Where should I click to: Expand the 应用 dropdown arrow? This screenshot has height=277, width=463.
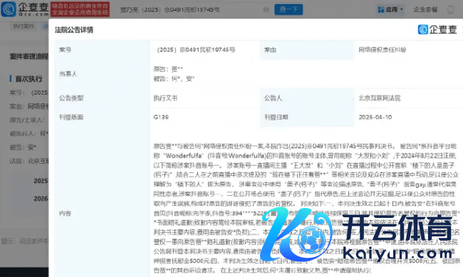(x=402, y=9)
